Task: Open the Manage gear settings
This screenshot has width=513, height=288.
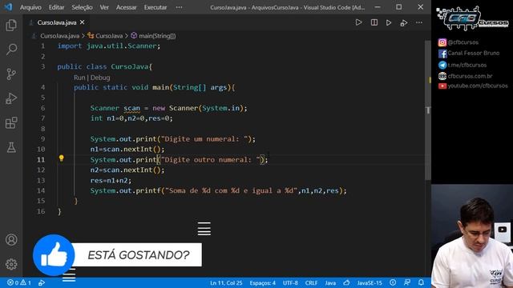Action: pos(11,264)
